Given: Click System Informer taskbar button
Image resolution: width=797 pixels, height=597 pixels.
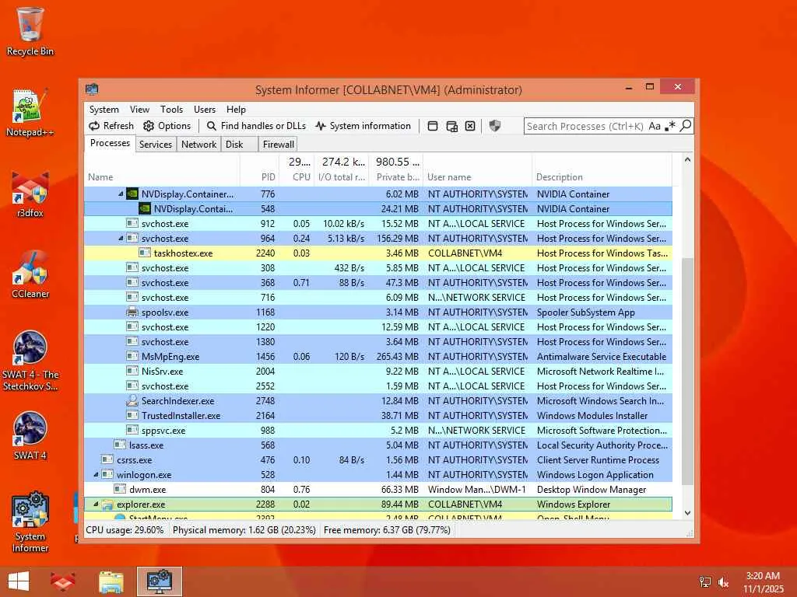Looking at the screenshot, I should [x=159, y=581].
